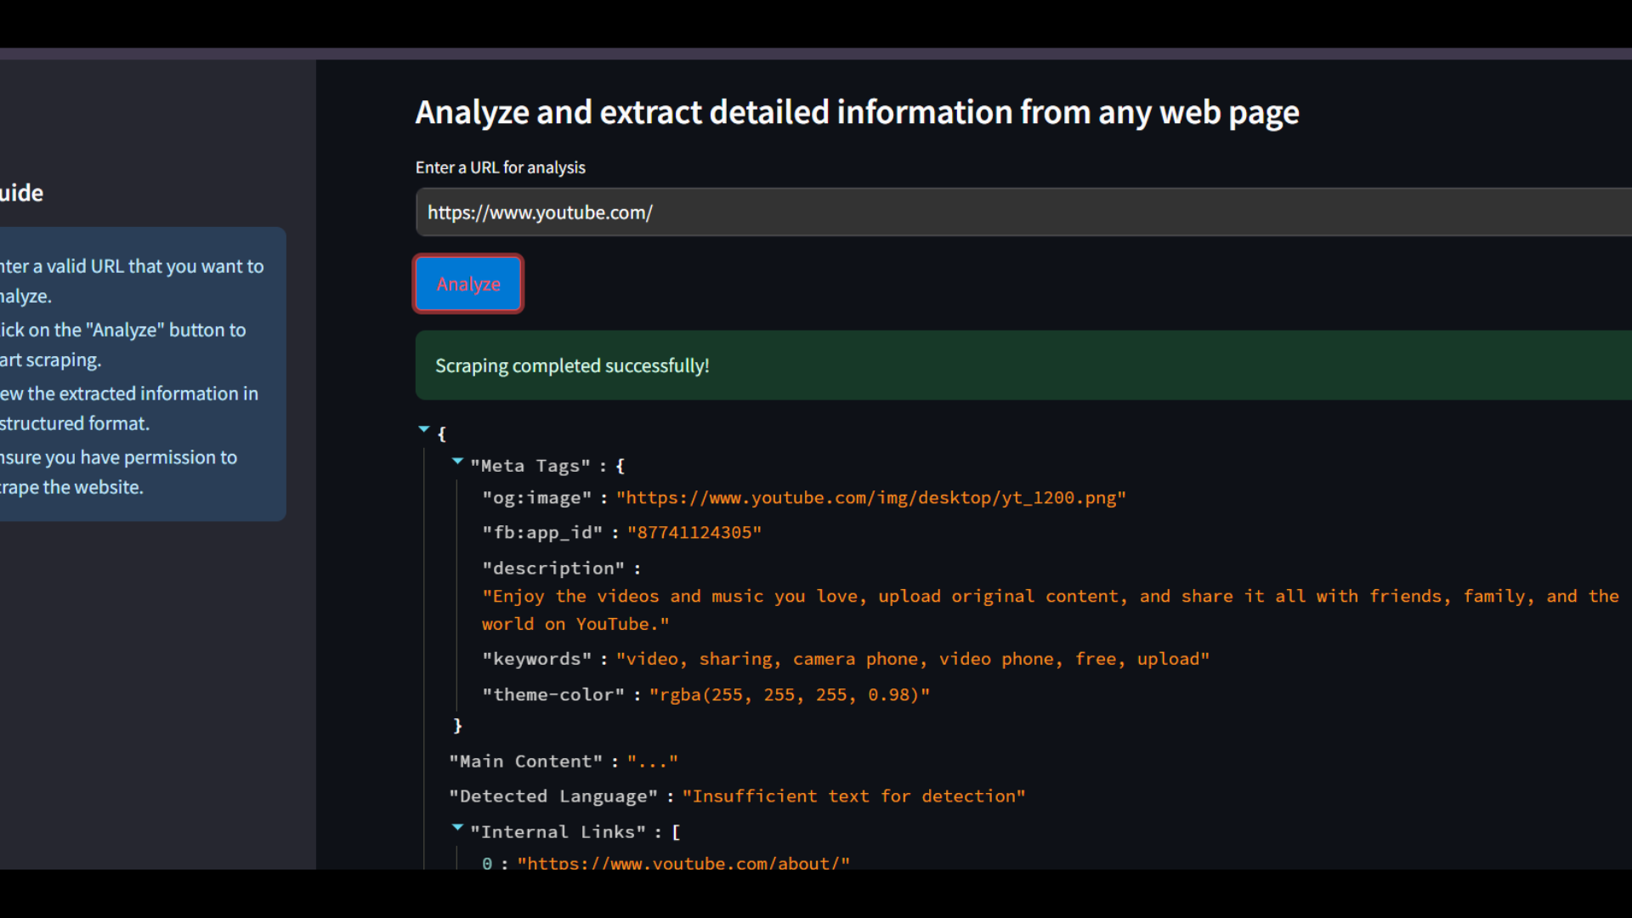The height and width of the screenshot is (918, 1632).
Task: Click the first internal link youtube.com/about/
Action: pos(683,863)
